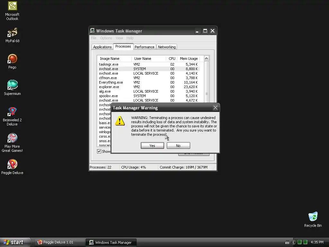The height and width of the screenshot is (247, 329).
Task: Sort by Mem Usage column header
Action: click(189, 59)
